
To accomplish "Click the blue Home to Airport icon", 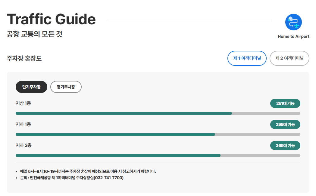I will point(293,22).
